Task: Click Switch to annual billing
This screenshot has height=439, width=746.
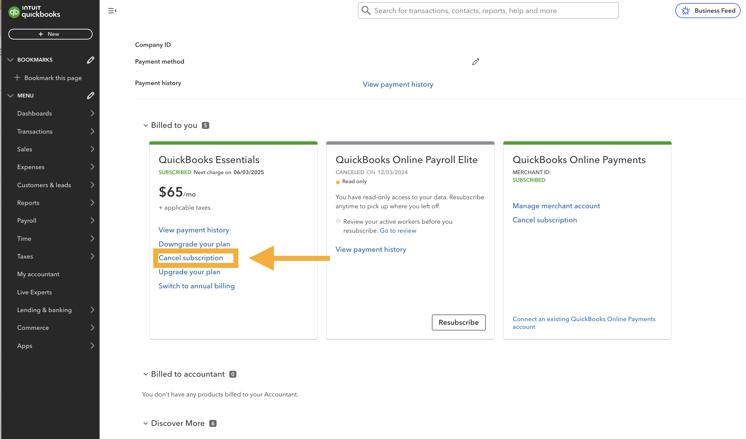Action: point(197,286)
